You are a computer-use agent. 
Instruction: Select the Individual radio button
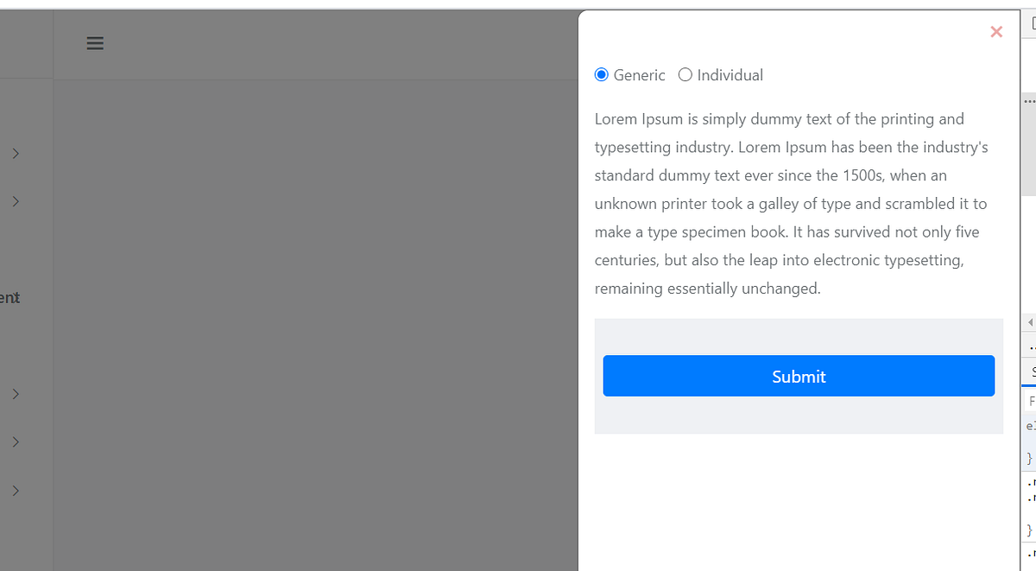tap(685, 75)
